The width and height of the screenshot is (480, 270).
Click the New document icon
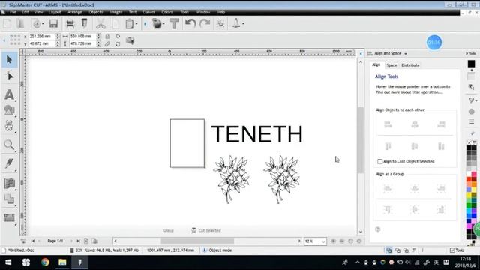(7, 23)
